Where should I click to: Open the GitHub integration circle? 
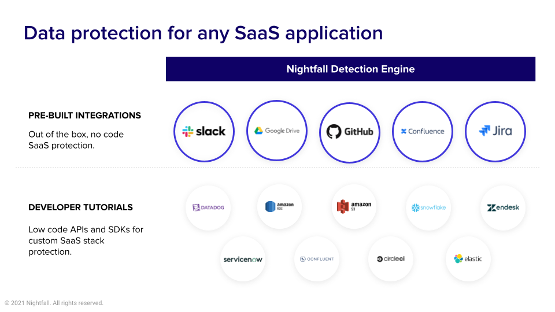[x=350, y=133]
